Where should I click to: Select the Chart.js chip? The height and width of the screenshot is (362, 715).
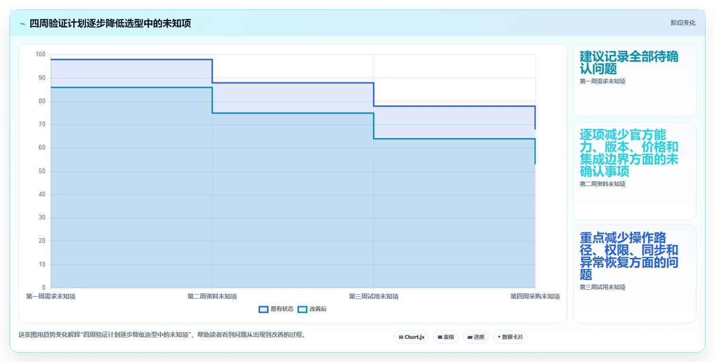pos(411,337)
